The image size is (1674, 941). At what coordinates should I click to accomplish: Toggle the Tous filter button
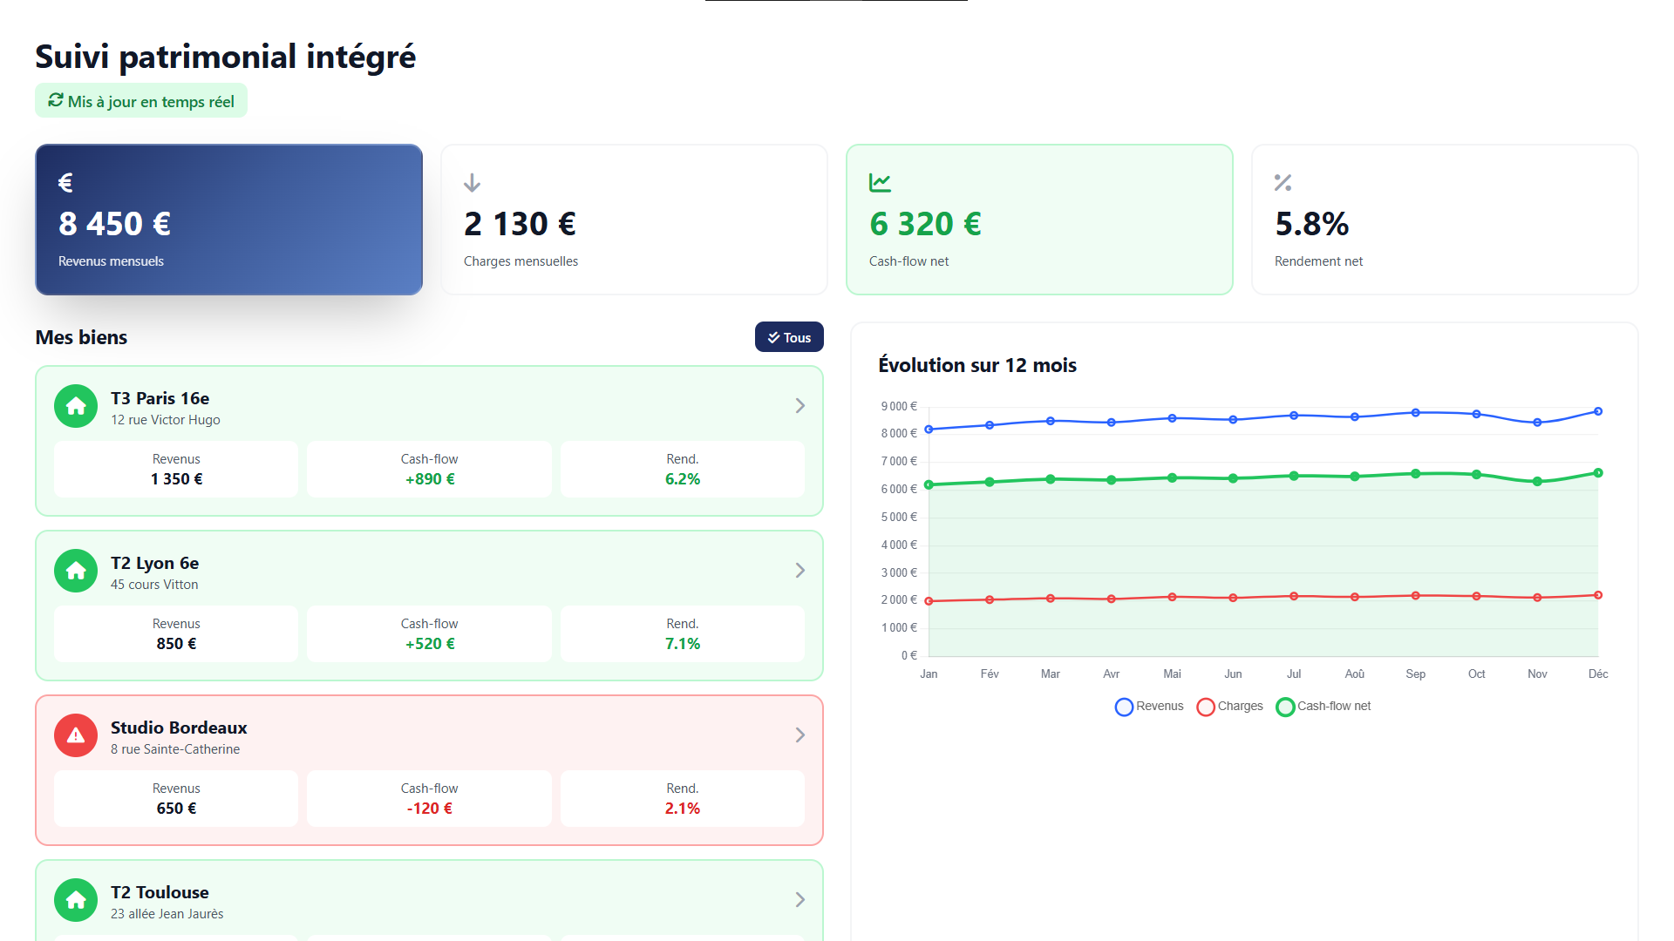pos(789,337)
